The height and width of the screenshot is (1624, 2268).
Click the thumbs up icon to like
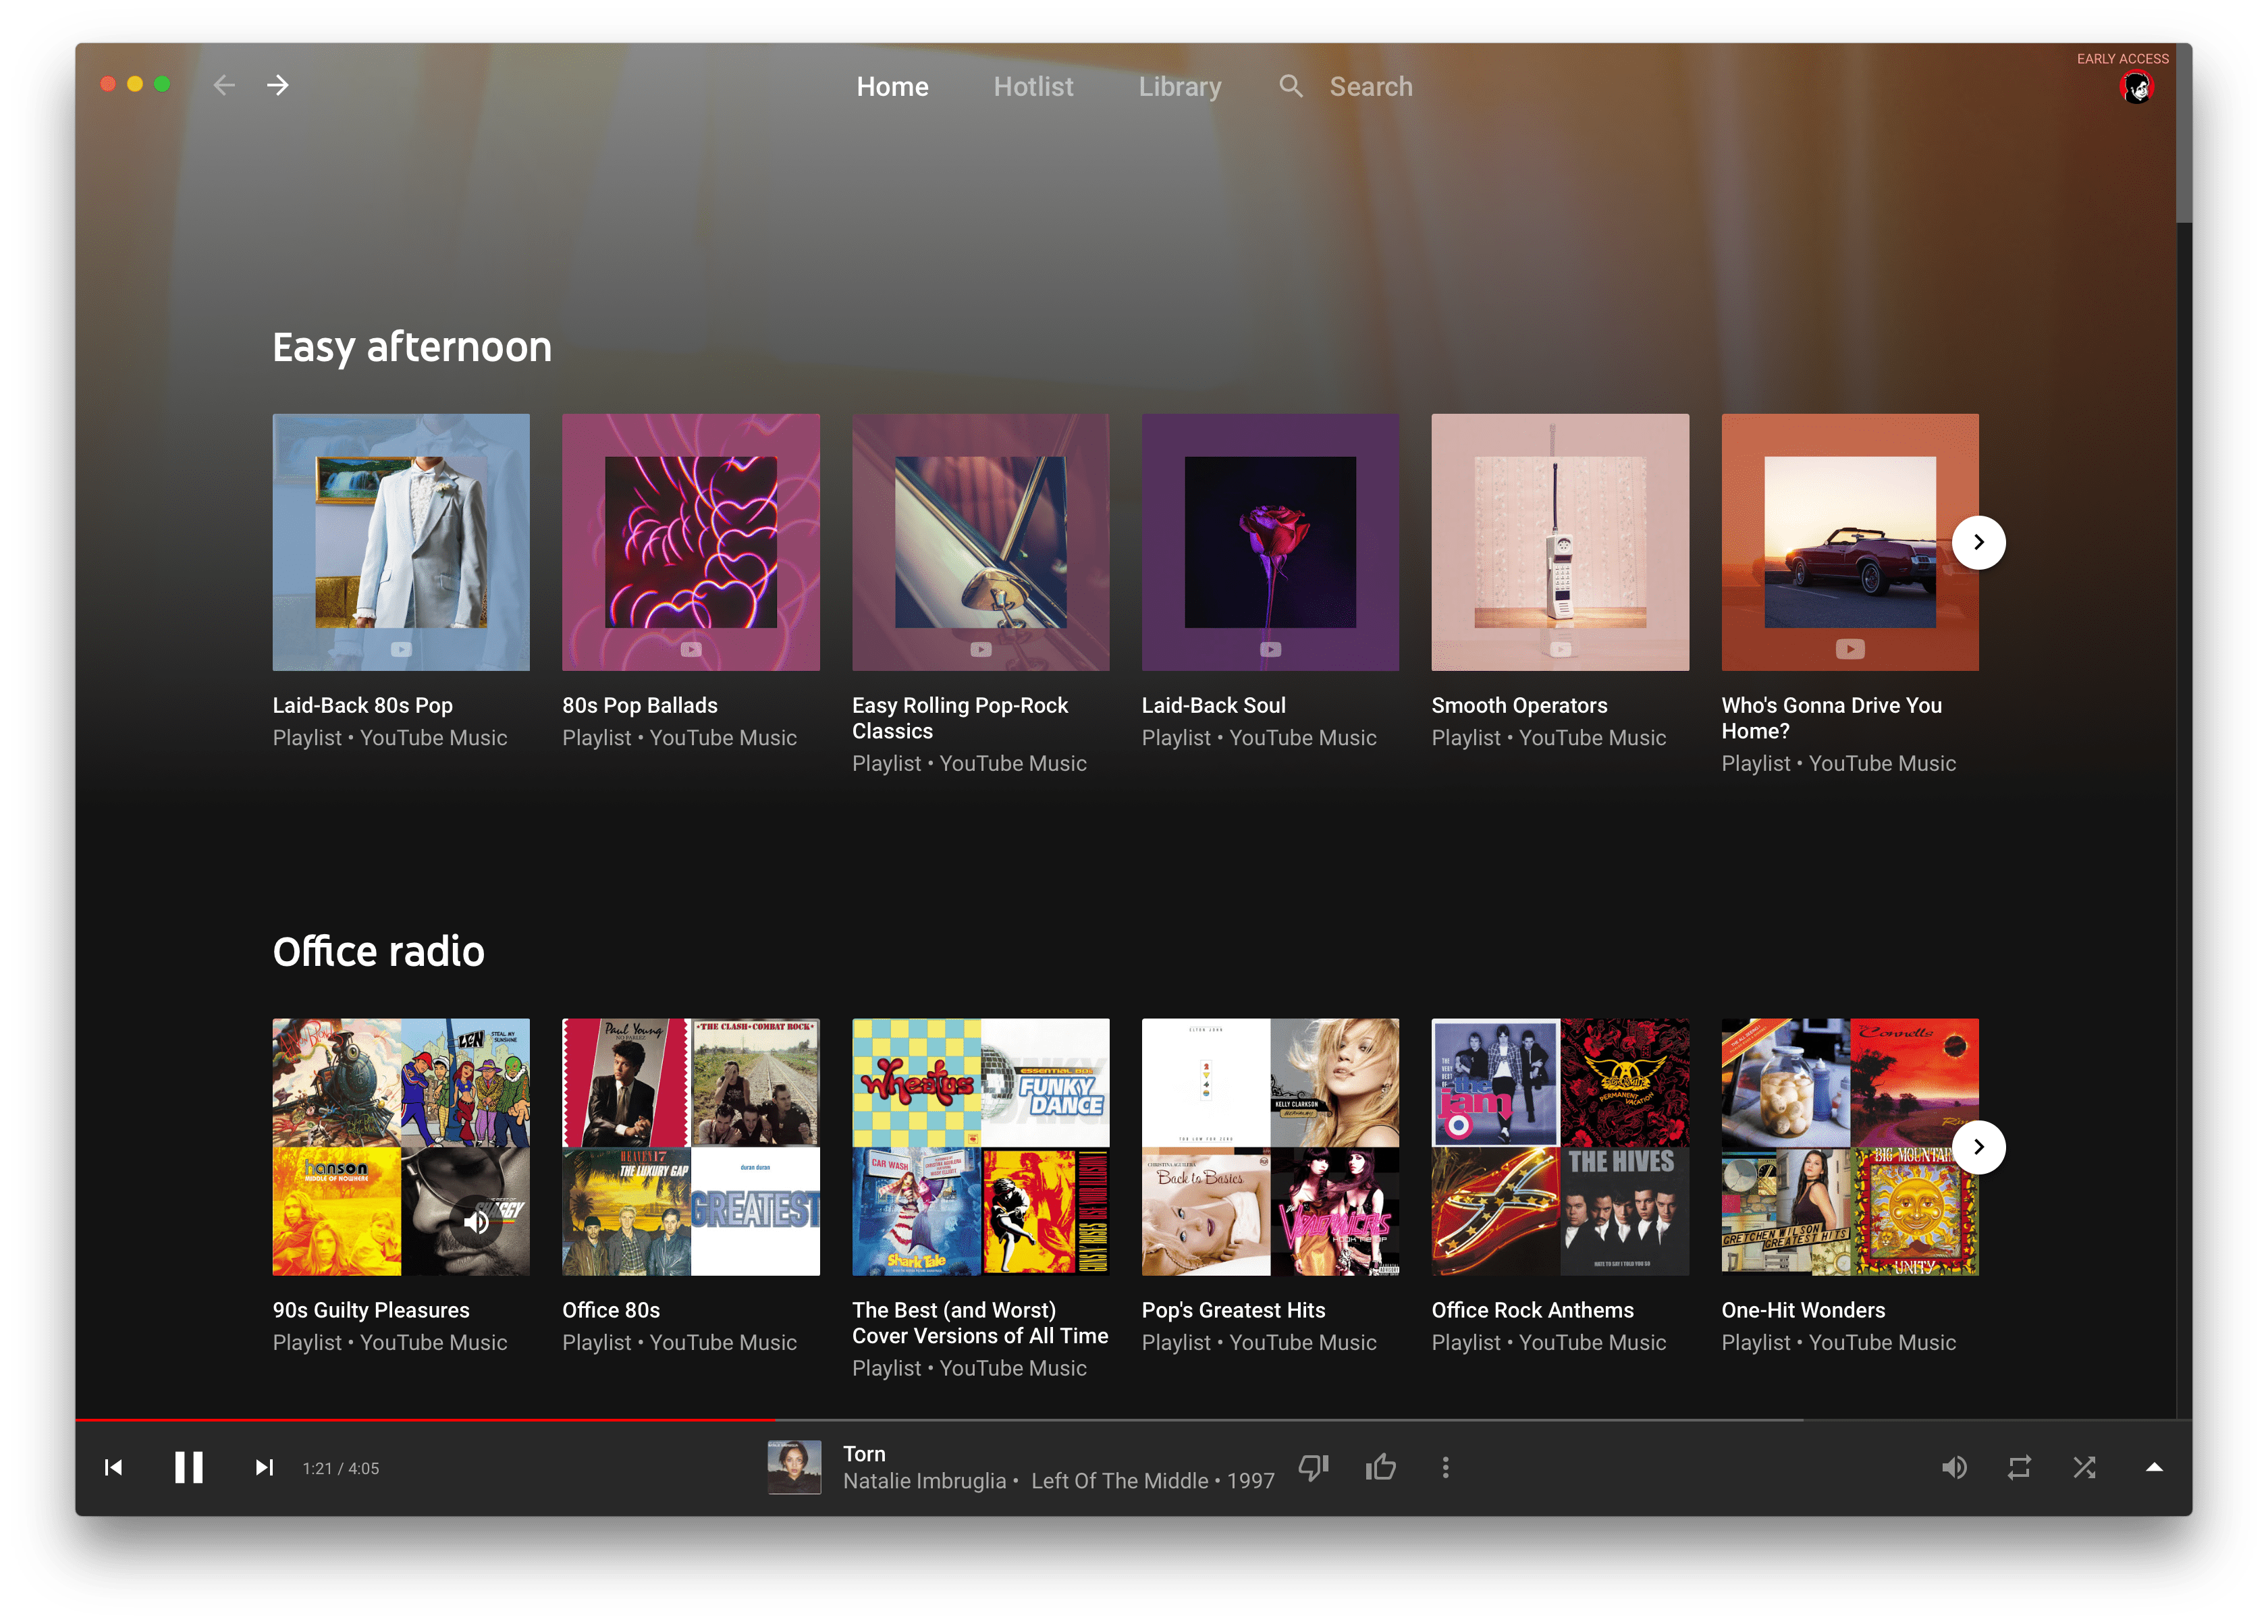point(1384,1466)
